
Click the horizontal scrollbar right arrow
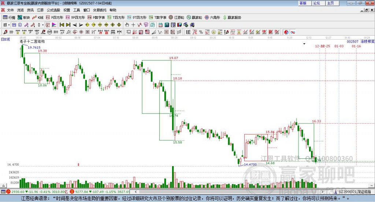coord(322,192)
